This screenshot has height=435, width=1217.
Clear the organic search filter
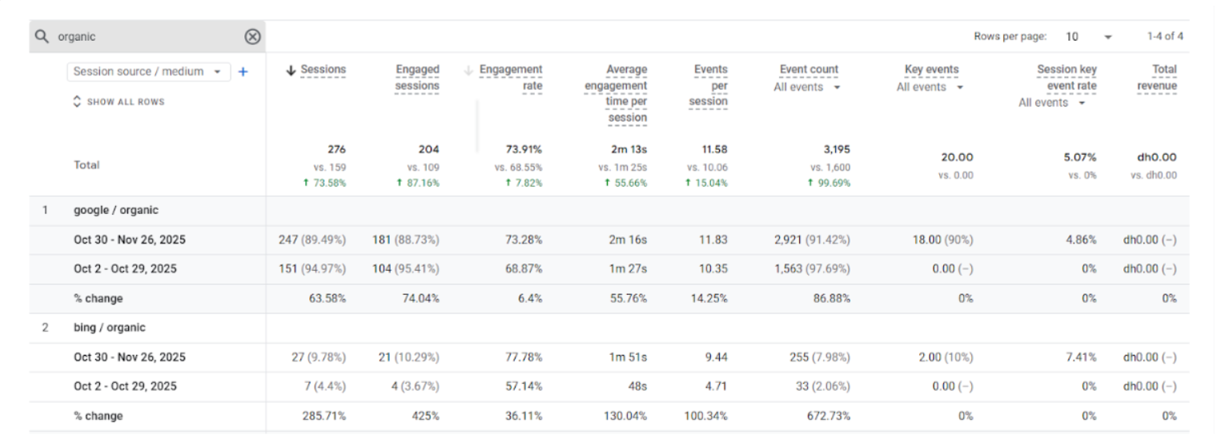tap(252, 37)
